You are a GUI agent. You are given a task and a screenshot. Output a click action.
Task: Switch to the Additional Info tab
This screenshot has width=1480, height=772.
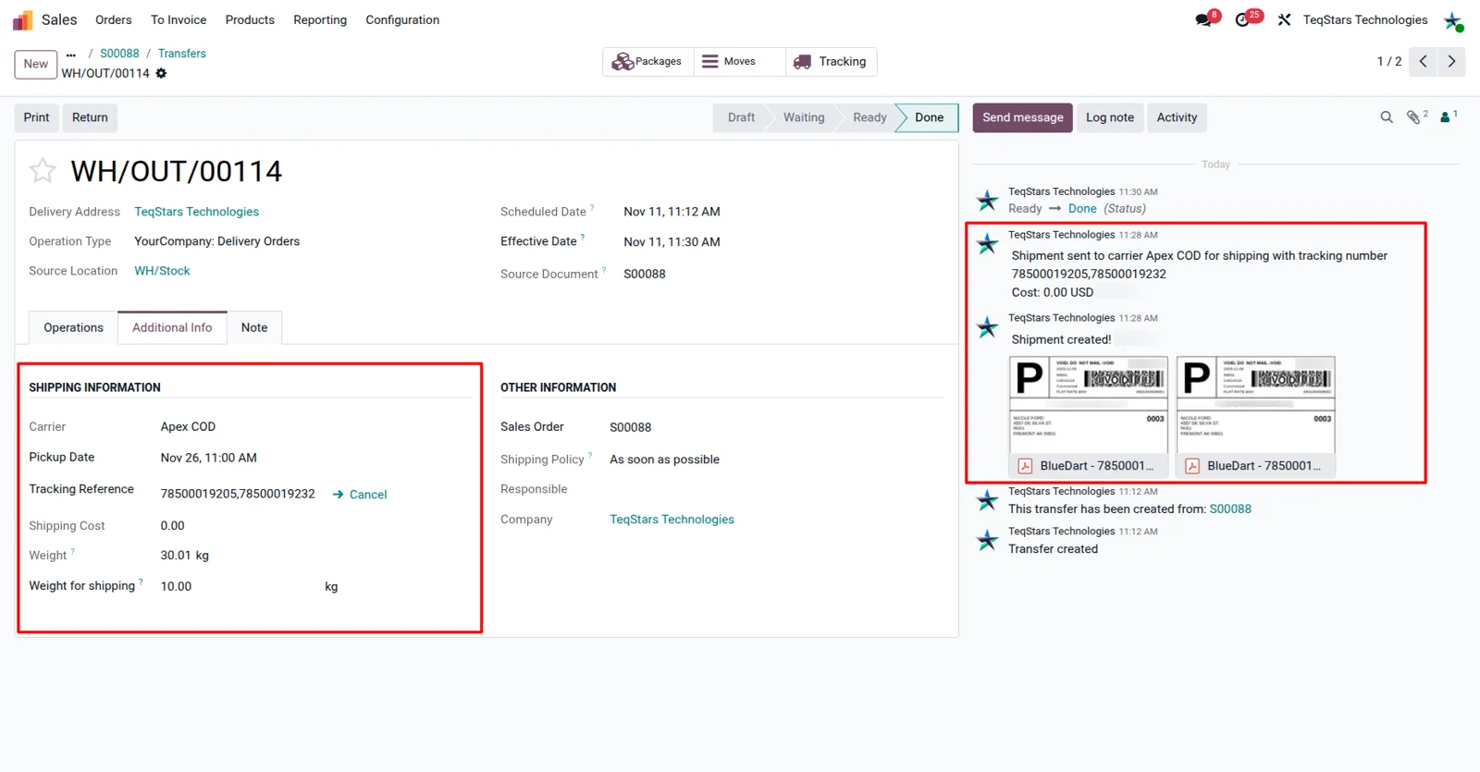pos(172,327)
